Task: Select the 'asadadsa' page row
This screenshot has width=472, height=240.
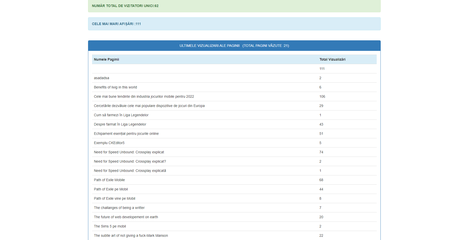Action: pyautogui.click(x=101, y=78)
